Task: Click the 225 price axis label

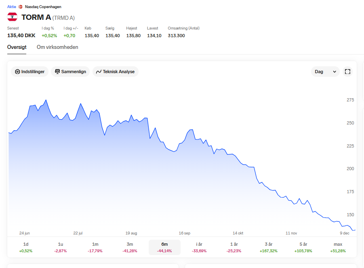Action: pyautogui.click(x=350, y=146)
